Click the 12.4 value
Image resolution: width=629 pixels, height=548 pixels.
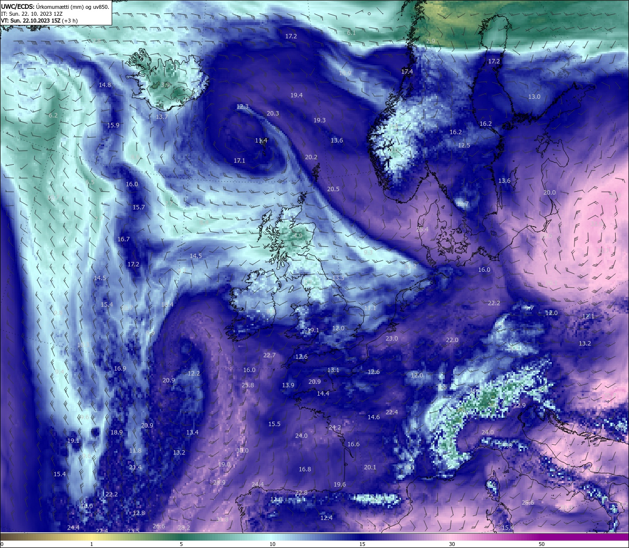326,518
